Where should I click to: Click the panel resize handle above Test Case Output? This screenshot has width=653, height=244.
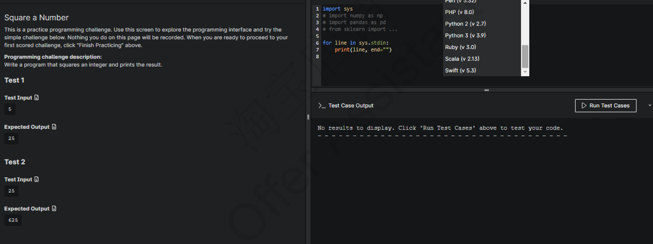[487, 90]
